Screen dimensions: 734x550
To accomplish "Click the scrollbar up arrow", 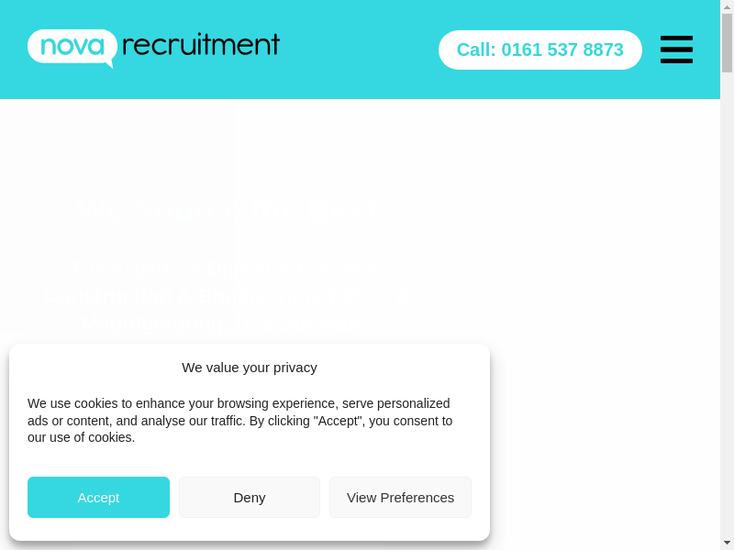I will [x=727, y=6].
